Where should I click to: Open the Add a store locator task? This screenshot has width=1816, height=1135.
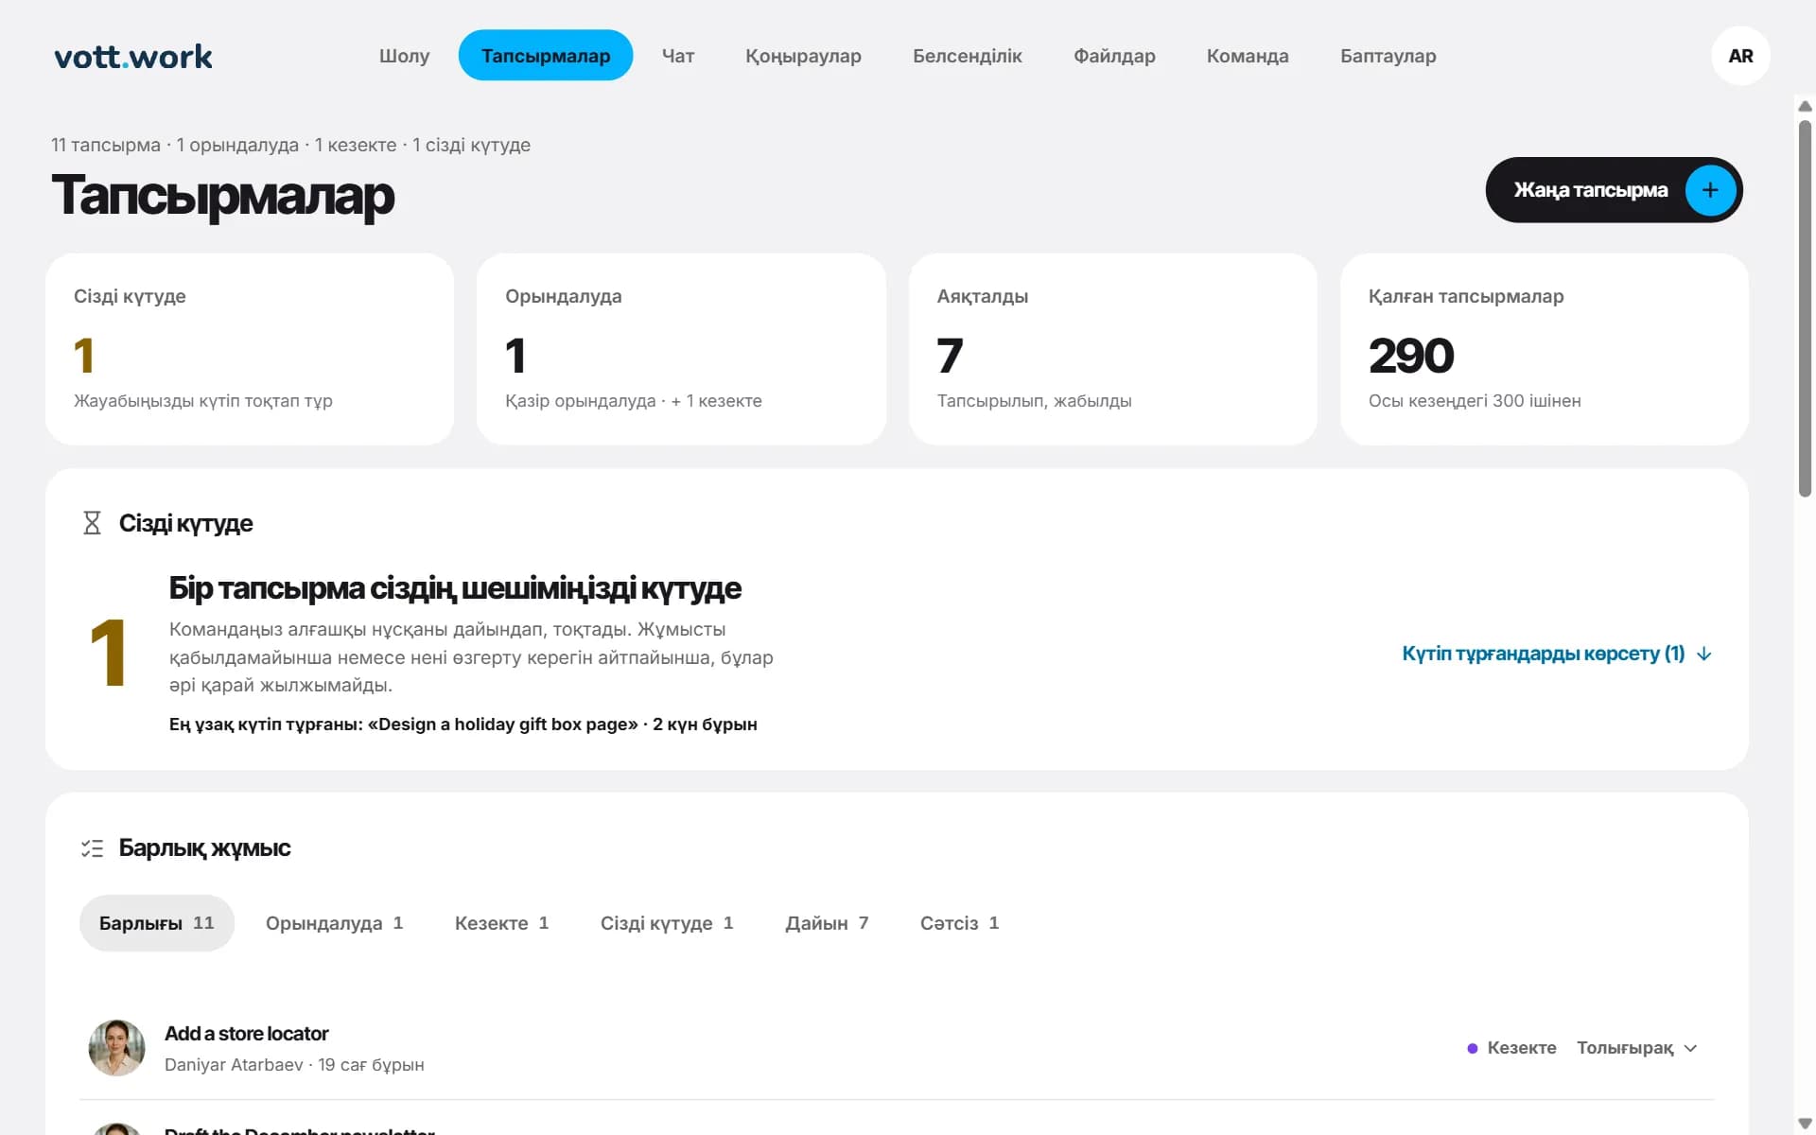click(246, 1034)
